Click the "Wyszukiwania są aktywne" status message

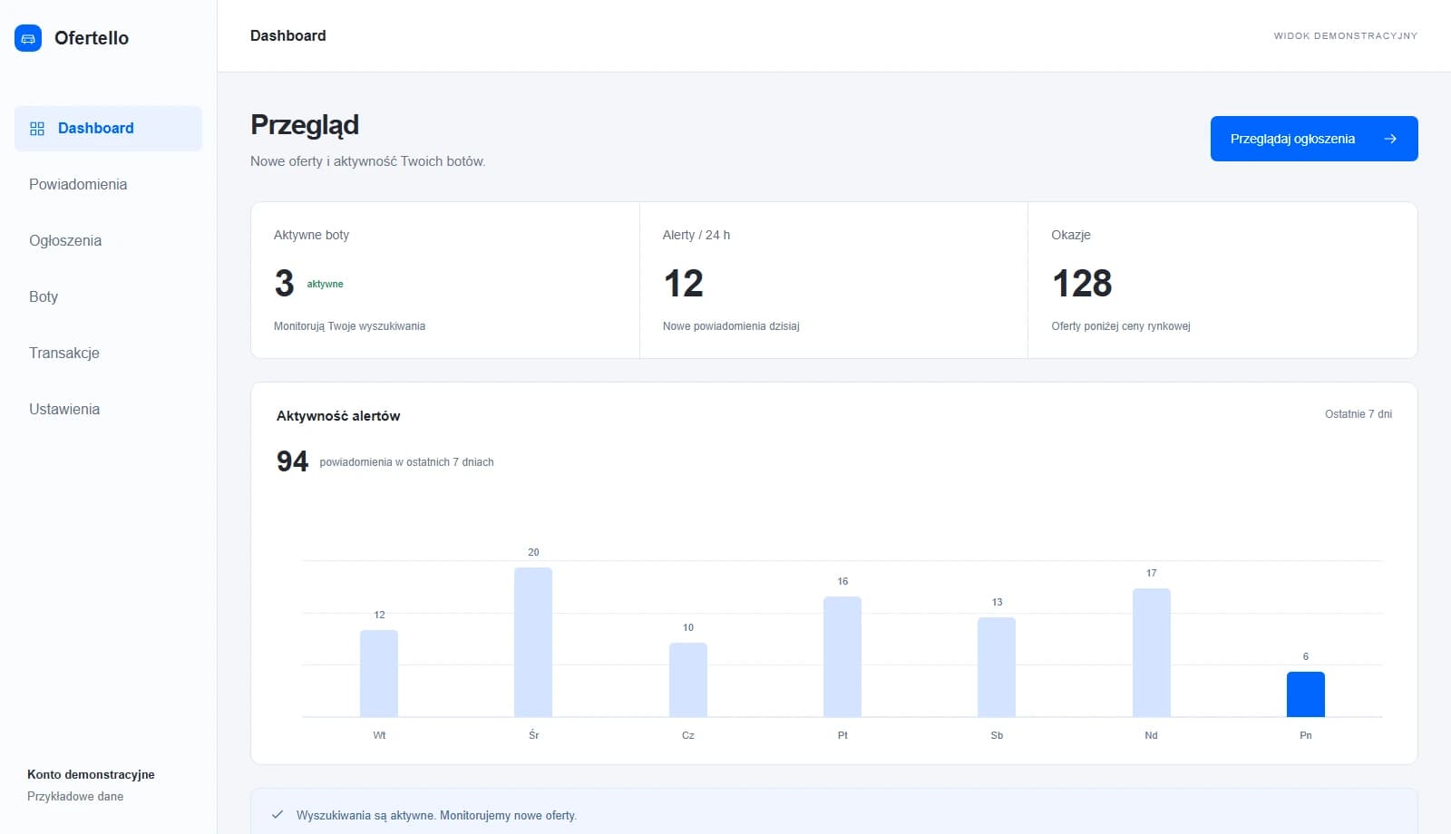[436, 816]
